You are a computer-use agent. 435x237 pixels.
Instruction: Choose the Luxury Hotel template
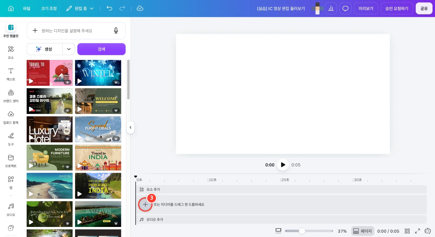click(x=49, y=129)
